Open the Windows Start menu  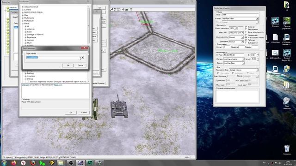(4, 163)
